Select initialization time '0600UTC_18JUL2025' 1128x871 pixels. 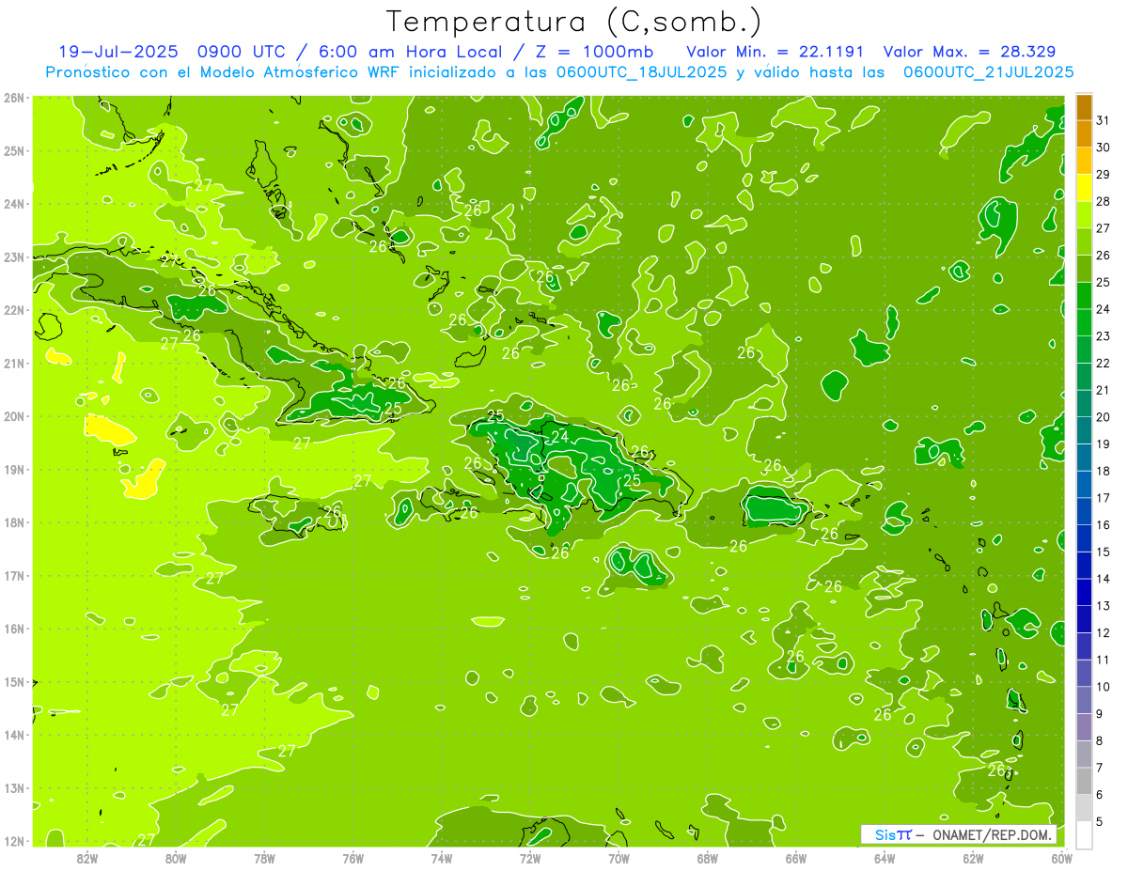641,71
